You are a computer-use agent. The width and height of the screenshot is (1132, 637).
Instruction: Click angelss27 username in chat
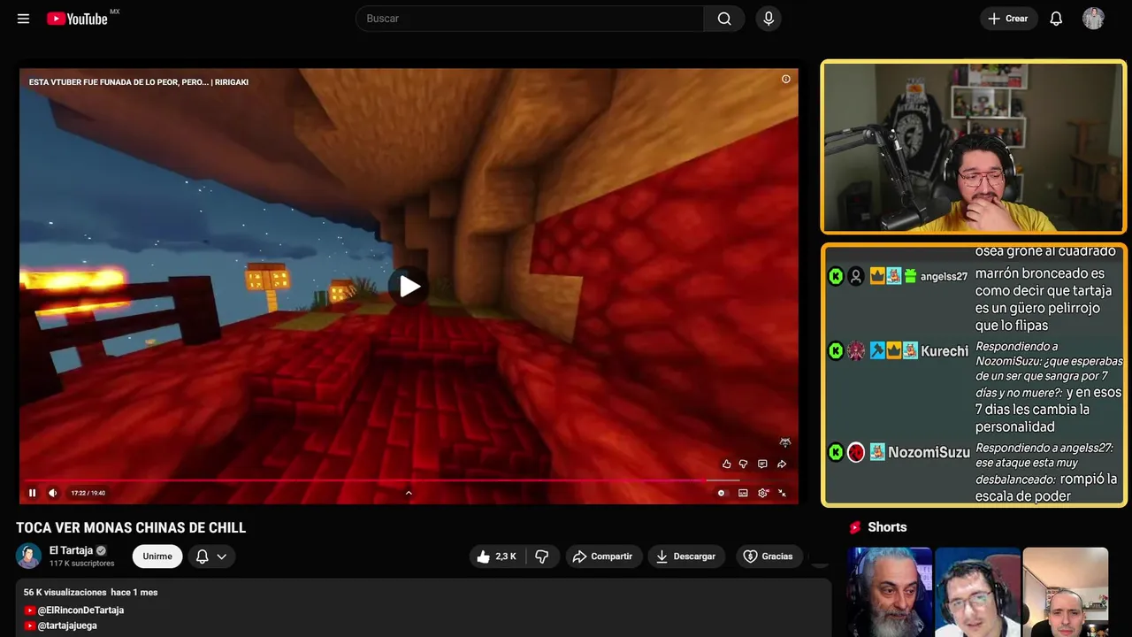pyautogui.click(x=944, y=277)
